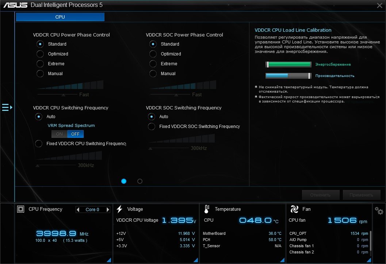
Task: Show previous core with left arrow
Action: click(78, 209)
